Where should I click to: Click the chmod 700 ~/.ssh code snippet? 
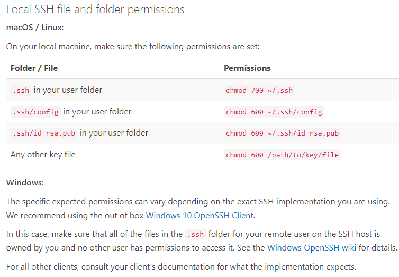(x=259, y=91)
